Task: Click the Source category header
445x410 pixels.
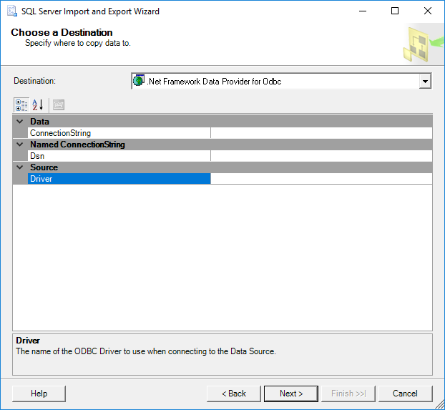Action: click(222, 167)
